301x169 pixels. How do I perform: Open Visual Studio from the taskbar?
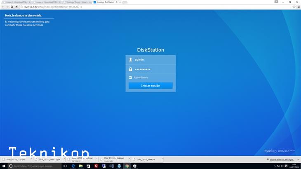111,166
